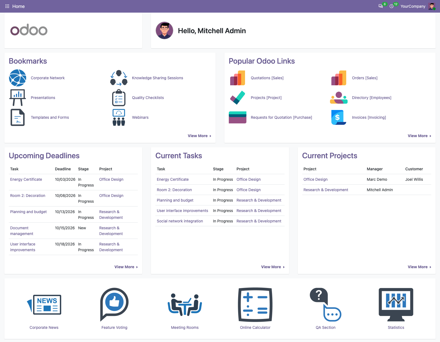
Task: Open the YourCompany company switcher
Action: (413, 6)
